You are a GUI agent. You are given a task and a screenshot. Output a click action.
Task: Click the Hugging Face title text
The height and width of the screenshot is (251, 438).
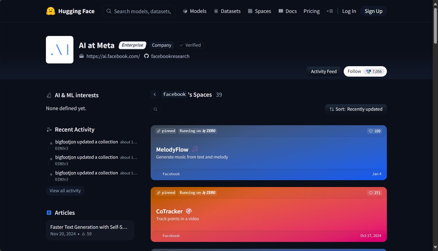[x=76, y=11]
